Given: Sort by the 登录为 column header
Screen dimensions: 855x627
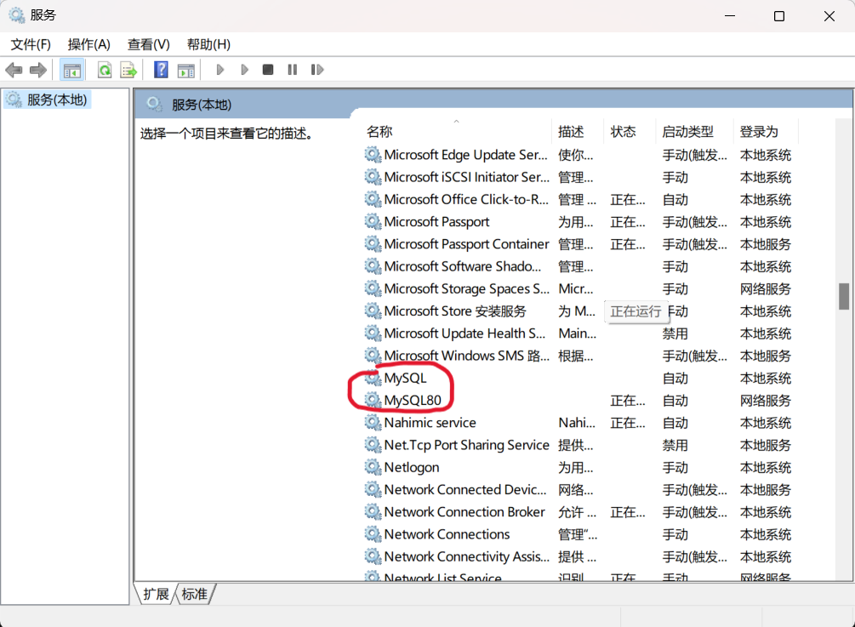Looking at the screenshot, I should (765, 131).
